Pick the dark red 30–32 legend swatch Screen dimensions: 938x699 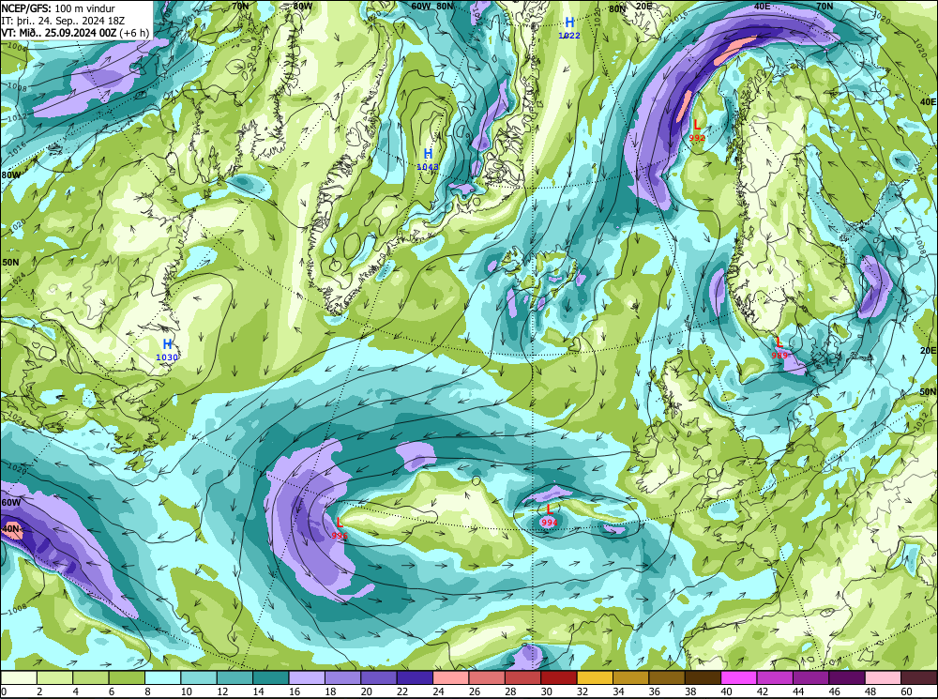559,677
